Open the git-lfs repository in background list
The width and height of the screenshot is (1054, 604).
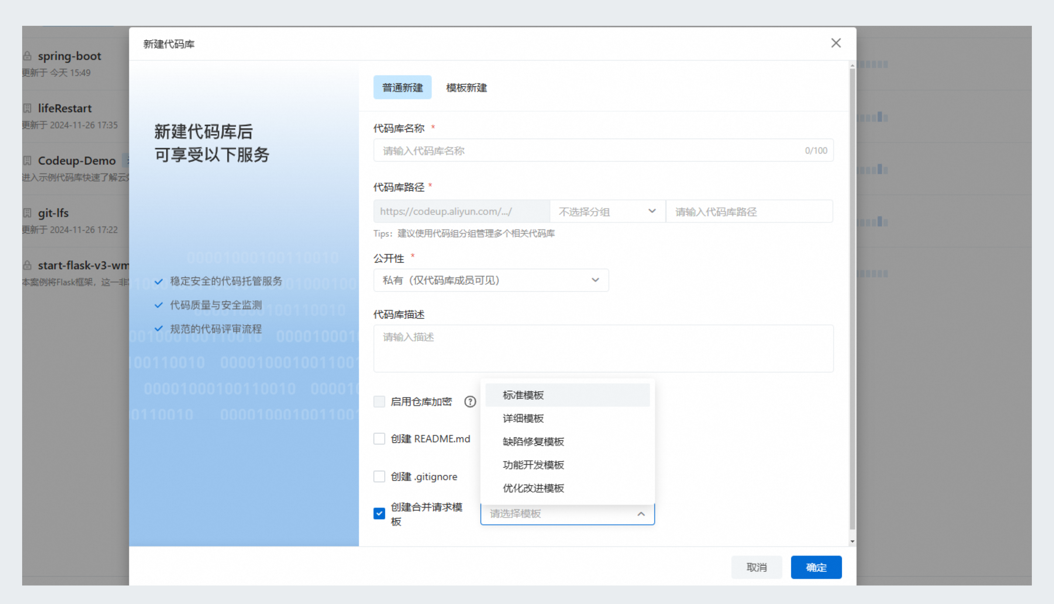click(53, 213)
